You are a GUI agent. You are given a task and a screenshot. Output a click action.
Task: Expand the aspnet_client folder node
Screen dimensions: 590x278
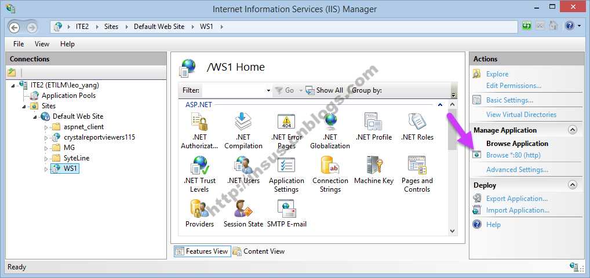pyautogui.click(x=46, y=127)
